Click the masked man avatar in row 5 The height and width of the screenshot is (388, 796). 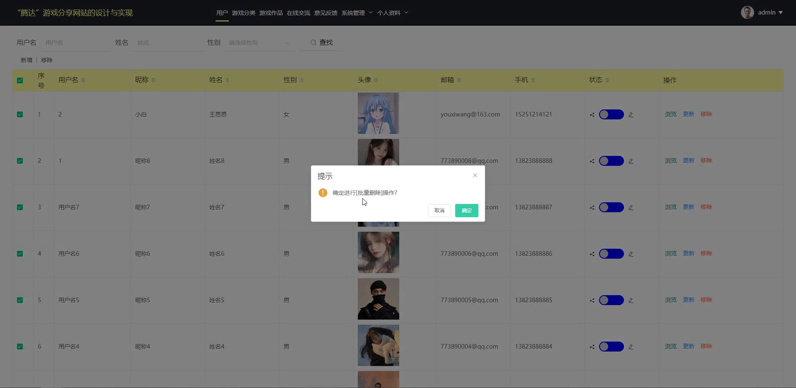point(379,299)
